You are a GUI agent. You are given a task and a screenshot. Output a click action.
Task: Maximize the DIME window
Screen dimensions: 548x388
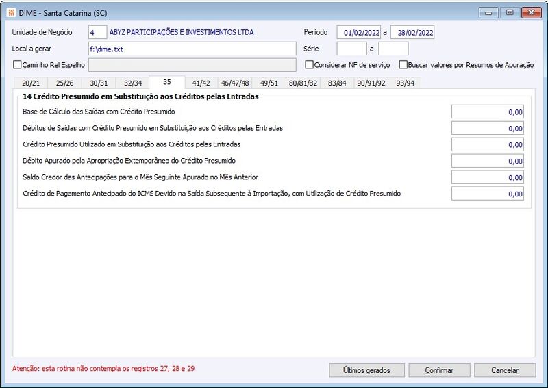(510, 13)
